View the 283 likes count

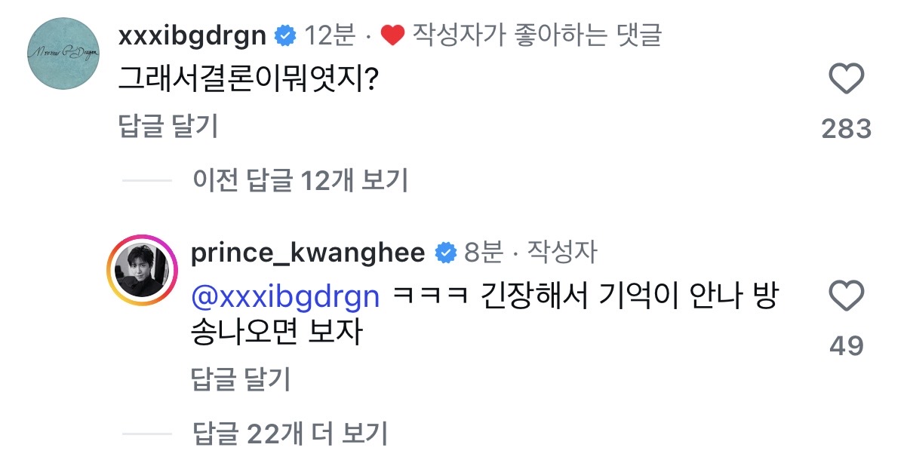[x=846, y=130]
